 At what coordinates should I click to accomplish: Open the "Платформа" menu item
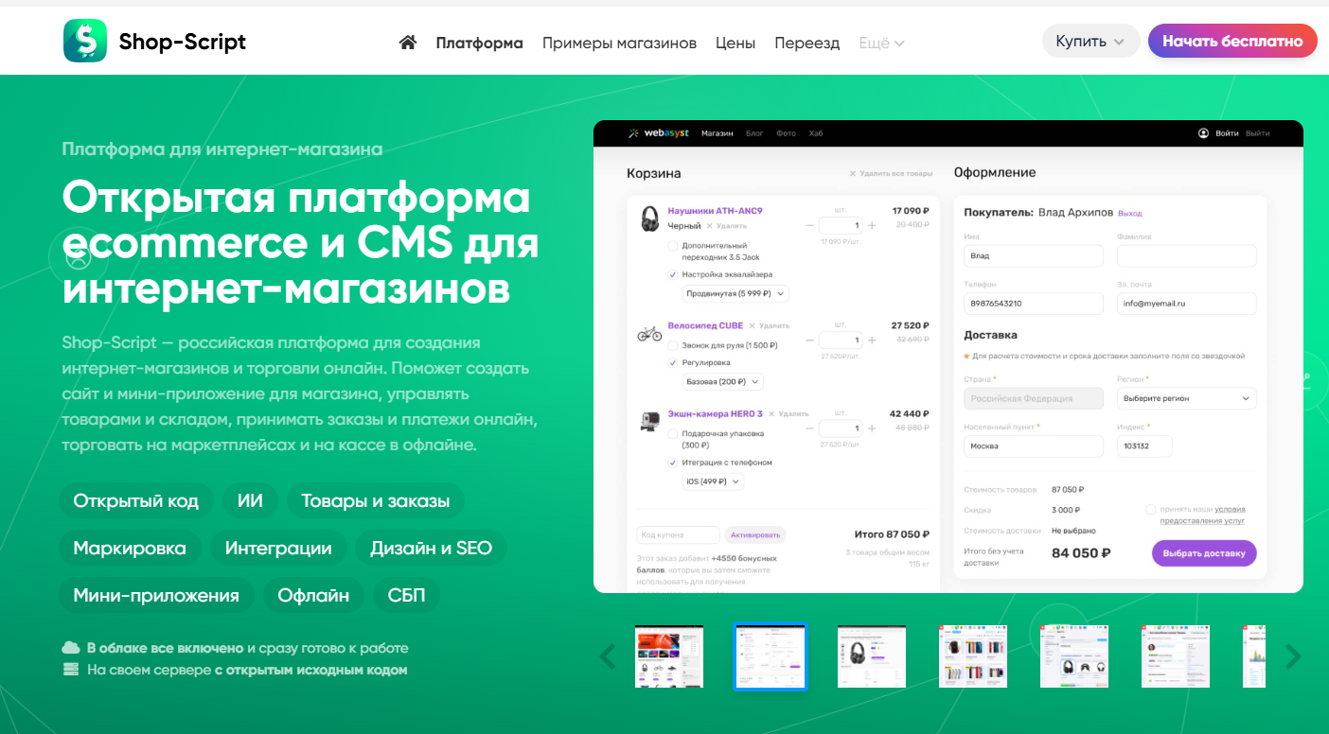point(479,43)
